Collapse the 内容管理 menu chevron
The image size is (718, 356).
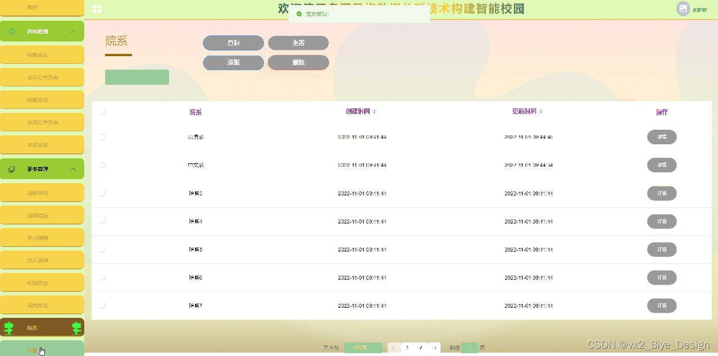72,31
